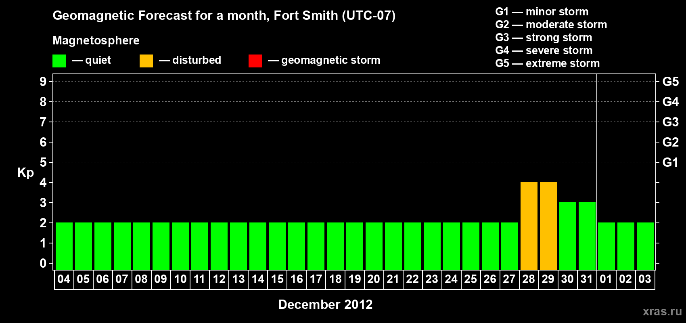The height and width of the screenshot is (323, 686).
Task: Click the date label 10
Action: 180,279
